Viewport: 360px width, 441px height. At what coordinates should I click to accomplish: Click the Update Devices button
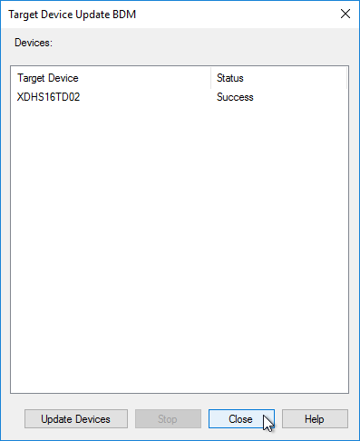pyautogui.click(x=76, y=419)
